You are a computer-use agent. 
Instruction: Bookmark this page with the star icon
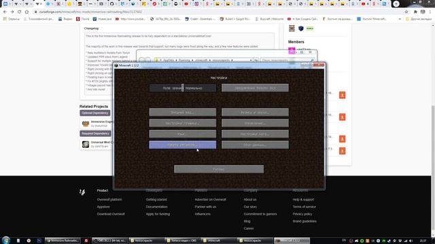406,12
